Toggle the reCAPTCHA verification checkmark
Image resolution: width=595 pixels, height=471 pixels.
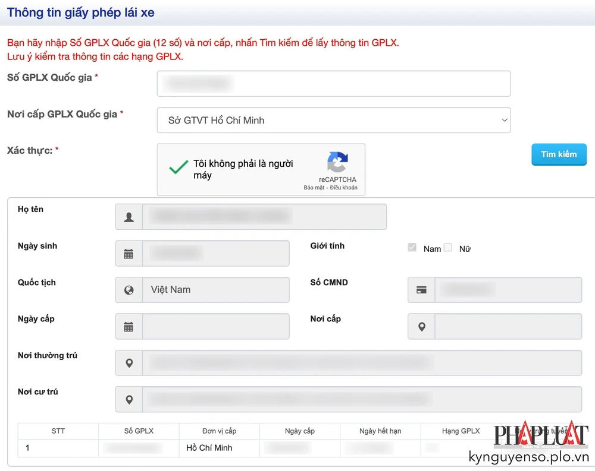click(178, 167)
